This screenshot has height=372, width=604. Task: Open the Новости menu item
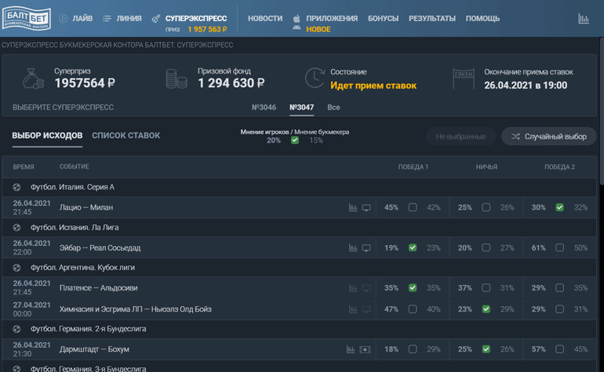coord(265,19)
